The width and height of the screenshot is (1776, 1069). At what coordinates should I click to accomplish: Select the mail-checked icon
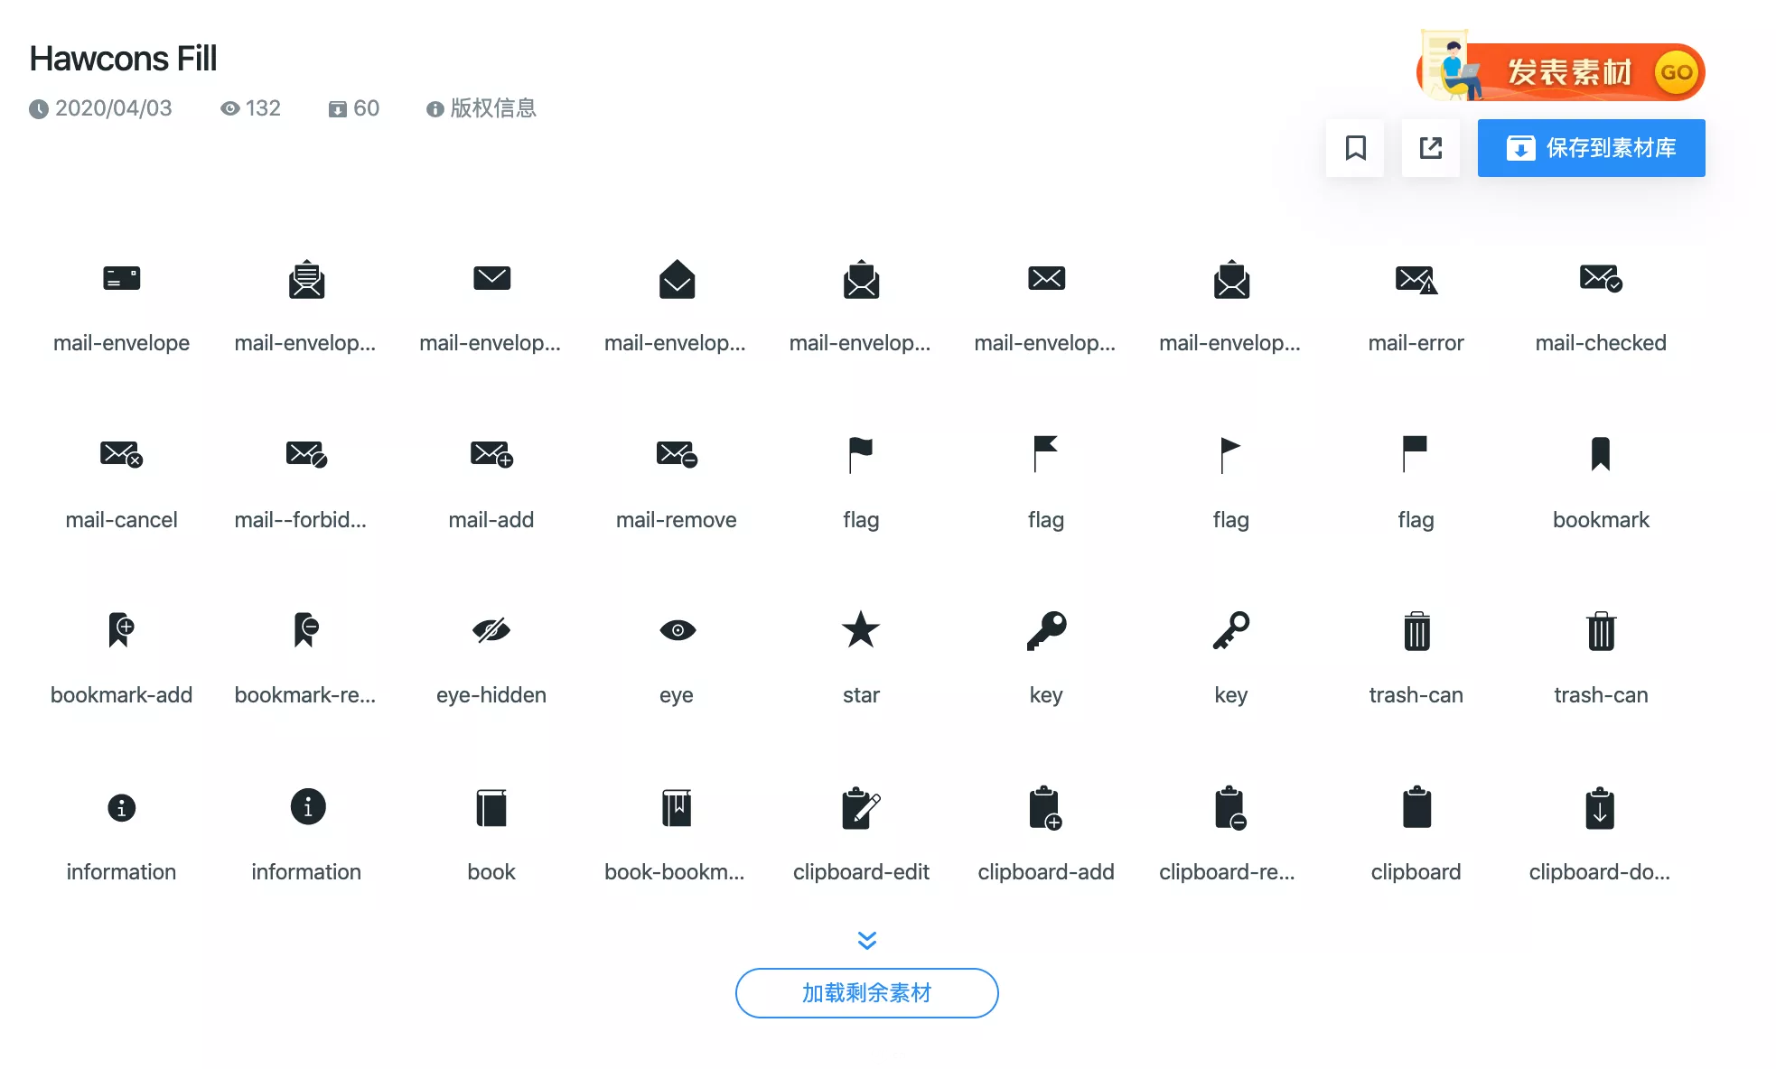point(1600,278)
